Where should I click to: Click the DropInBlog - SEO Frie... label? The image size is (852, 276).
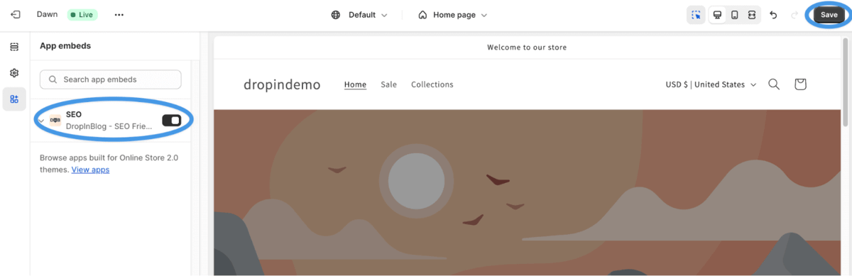pos(109,126)
